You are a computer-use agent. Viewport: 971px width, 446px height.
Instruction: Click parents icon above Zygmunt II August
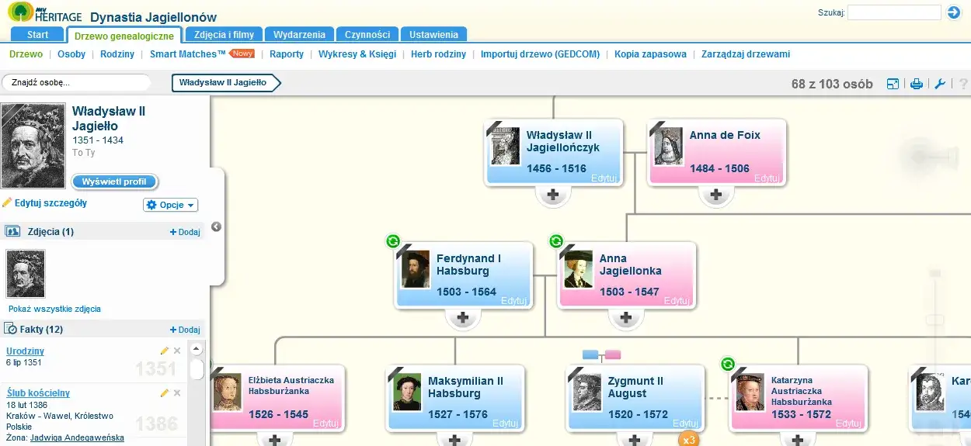click(602, 355)
